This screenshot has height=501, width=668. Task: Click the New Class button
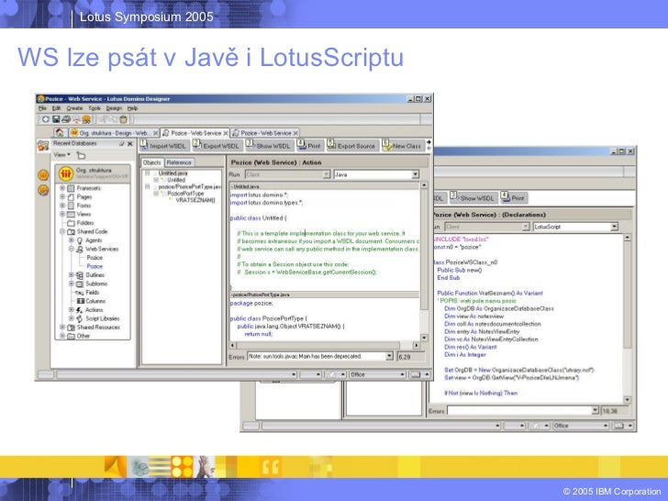coord(402,146)
